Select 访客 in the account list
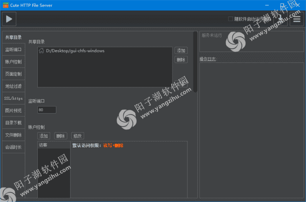306x202 pixels. [x=54, y=145]
